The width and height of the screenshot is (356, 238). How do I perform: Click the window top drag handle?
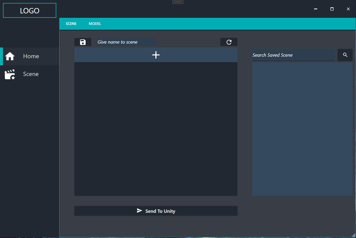tap(178, 2)
